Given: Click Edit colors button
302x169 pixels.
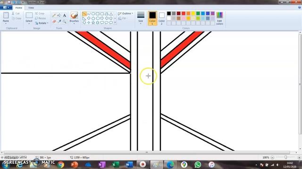Looking at the screenshot, I should 219,18.
